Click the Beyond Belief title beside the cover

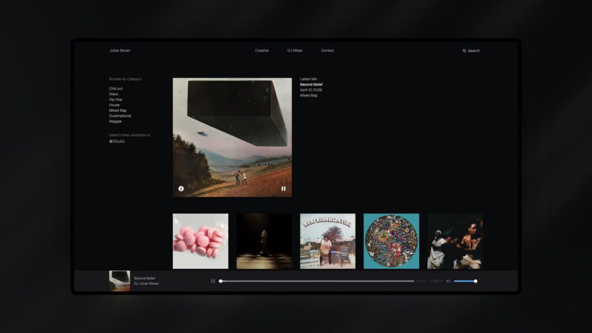click(x=312, y=84)
